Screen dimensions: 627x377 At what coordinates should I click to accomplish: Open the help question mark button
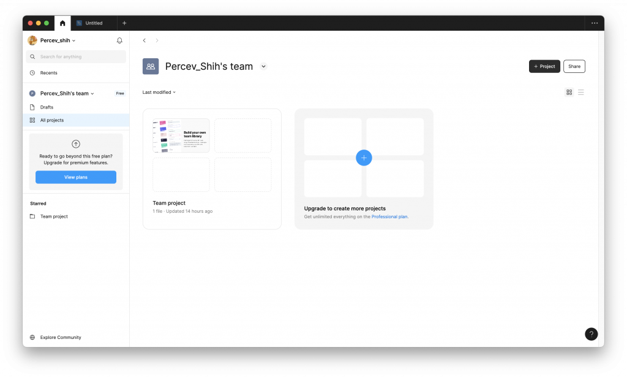591,334
